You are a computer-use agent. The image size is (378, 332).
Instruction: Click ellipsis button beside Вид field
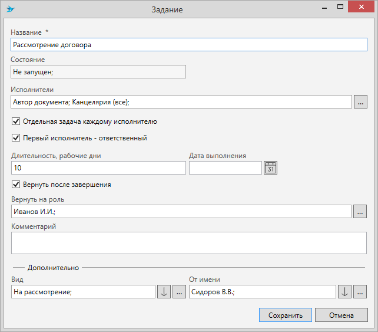click(179, 292)
